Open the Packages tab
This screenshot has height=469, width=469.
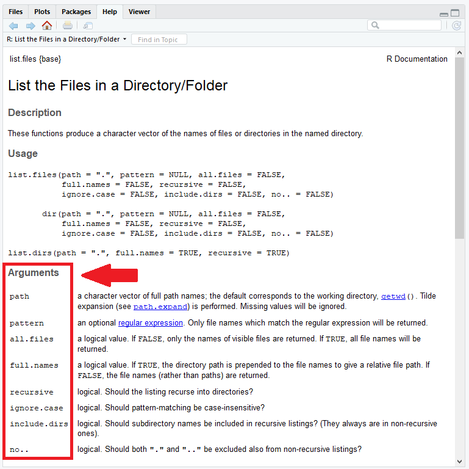pos(76,12)
